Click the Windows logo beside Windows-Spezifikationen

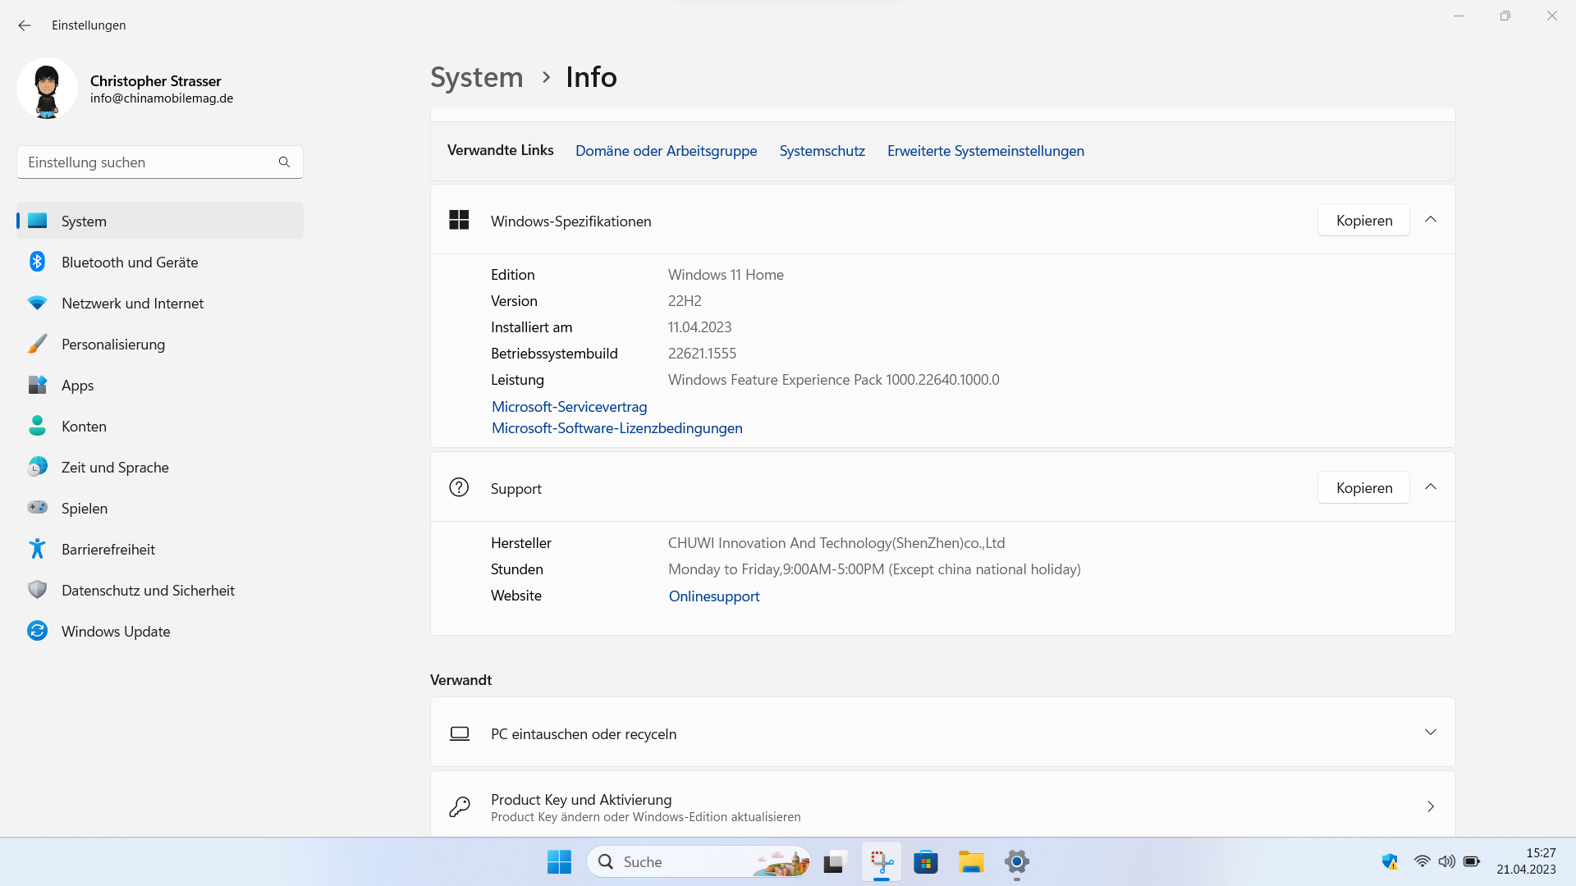(x=459, y=220)
